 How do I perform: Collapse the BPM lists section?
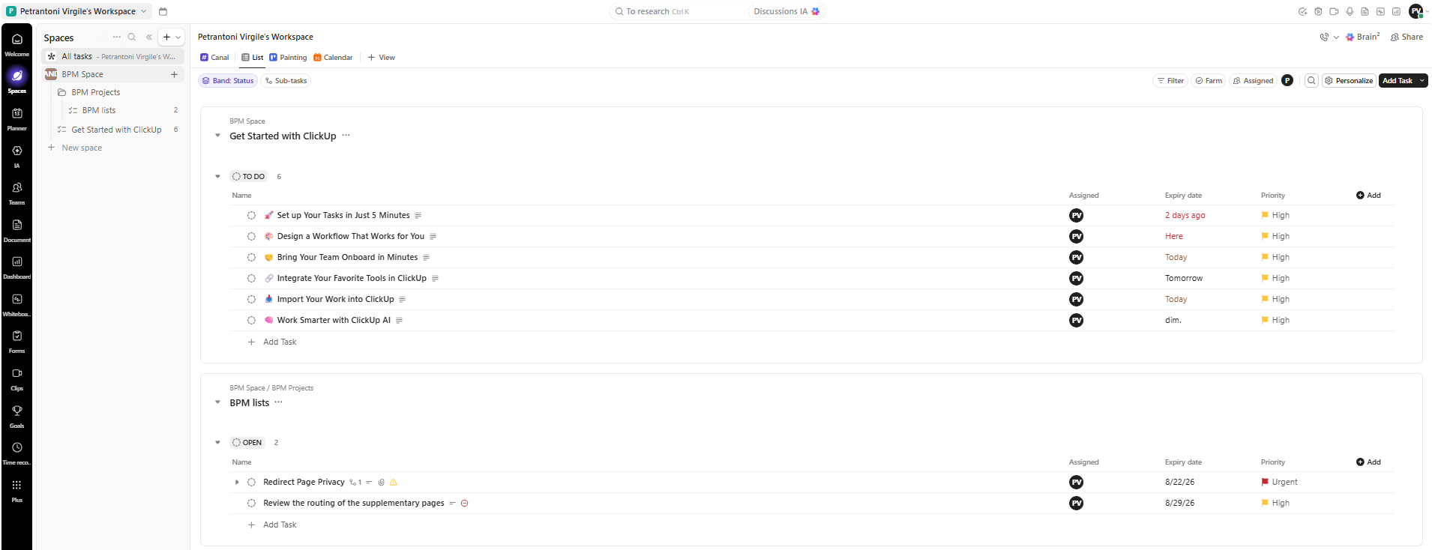(x=217, y=402)
